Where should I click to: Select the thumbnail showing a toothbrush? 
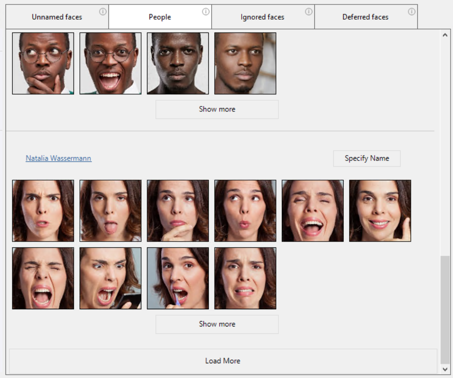click(x=177, y=278)
